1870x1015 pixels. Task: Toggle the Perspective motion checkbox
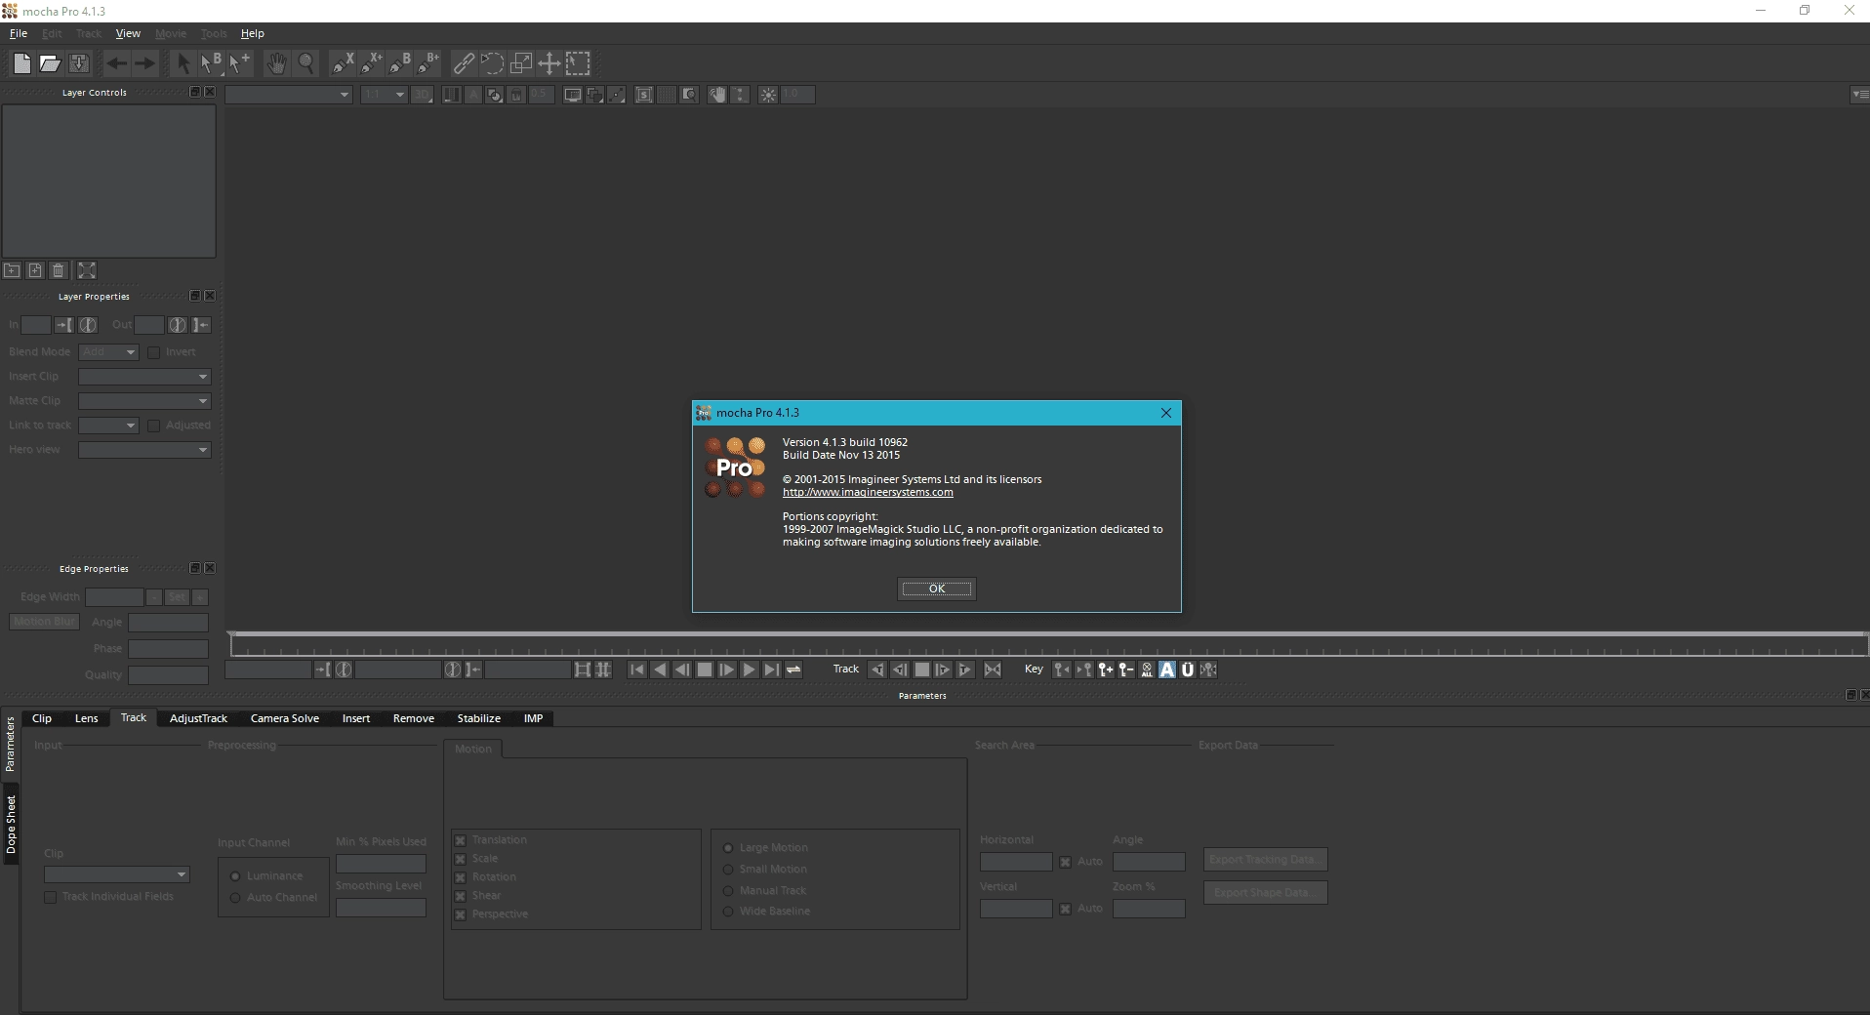coord(461,914)
